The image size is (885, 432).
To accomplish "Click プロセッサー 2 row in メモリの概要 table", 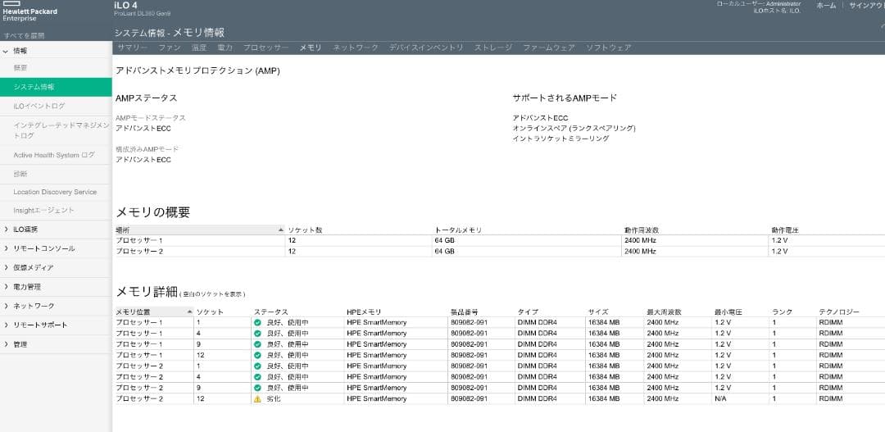I will click(499, 252).
